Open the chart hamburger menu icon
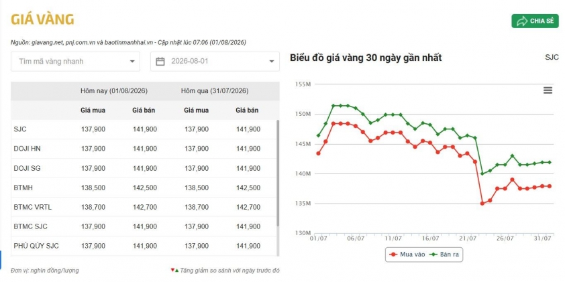 pos(548,90)
